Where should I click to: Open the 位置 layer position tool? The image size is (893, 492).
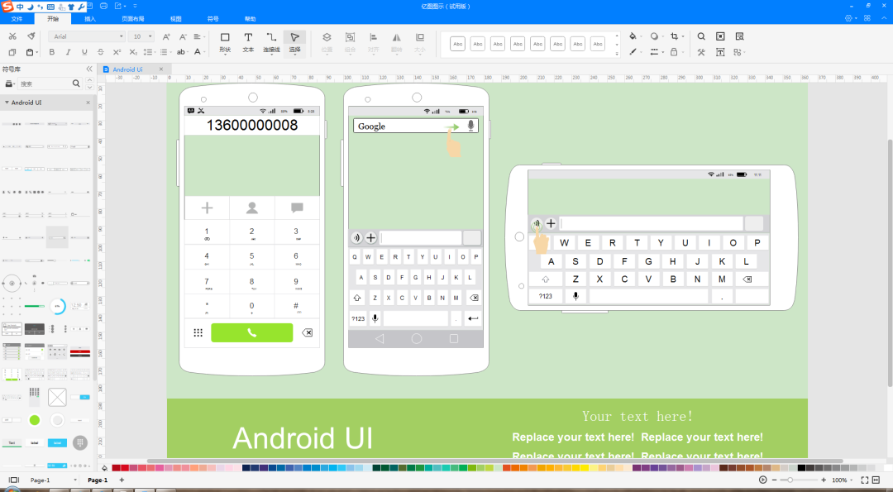(327, 43)
